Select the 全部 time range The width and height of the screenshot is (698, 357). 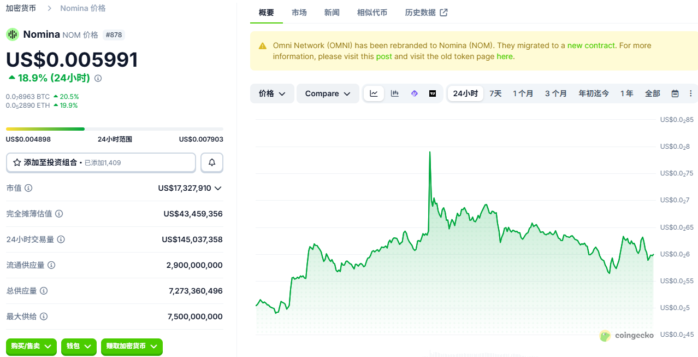click(652, 93)
